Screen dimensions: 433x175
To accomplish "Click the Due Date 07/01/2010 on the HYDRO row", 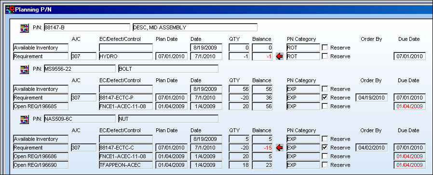I will coord(409,56).
